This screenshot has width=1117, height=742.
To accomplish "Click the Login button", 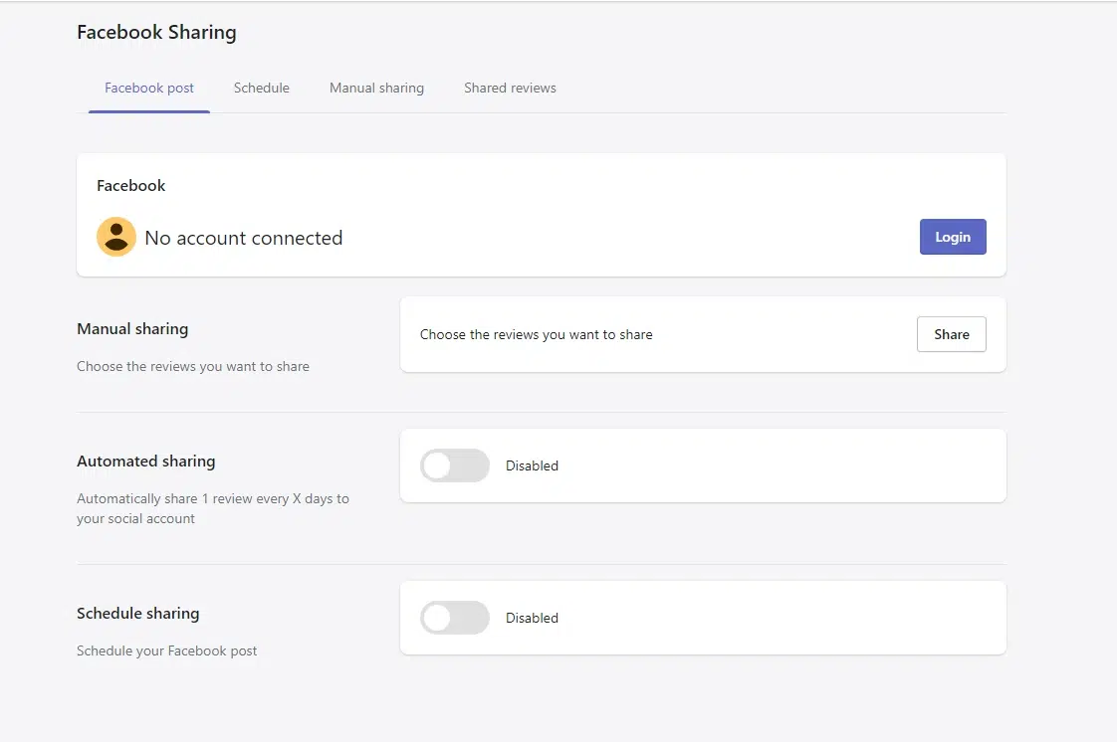I will pyautogui.click(x=952, y=237).
